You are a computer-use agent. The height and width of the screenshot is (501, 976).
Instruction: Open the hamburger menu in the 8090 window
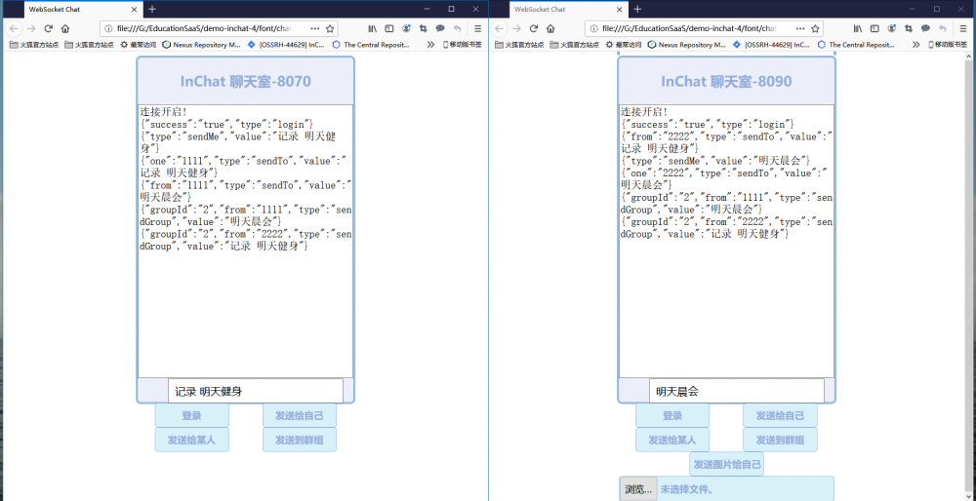[963, 28]
